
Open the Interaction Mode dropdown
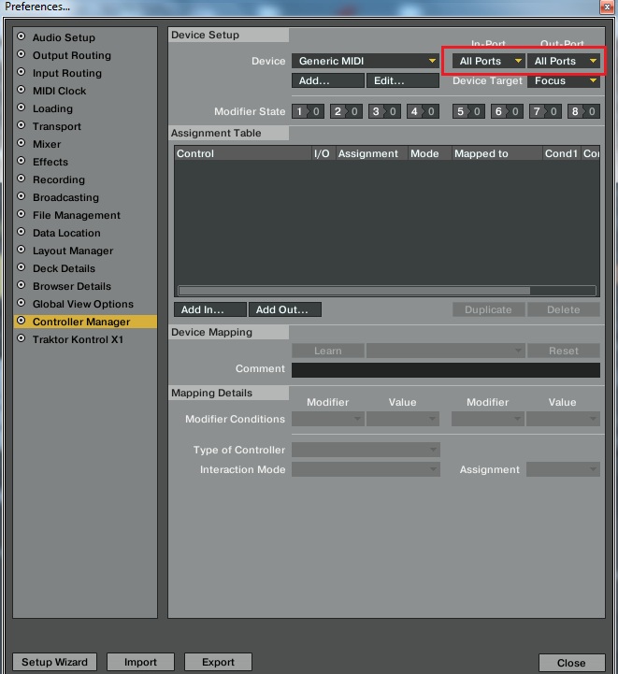point(366,469)
